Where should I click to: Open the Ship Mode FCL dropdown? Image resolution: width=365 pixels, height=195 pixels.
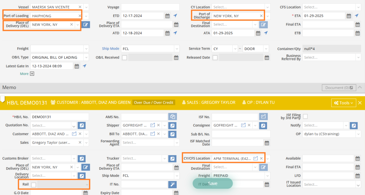coord(177,49)
